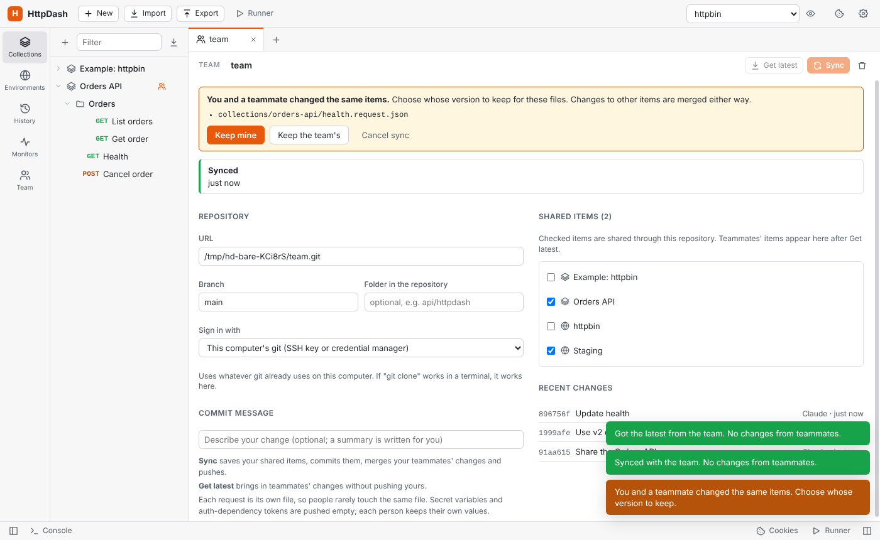
Task: Choose Keep the team's version
Action: point(309,135)
